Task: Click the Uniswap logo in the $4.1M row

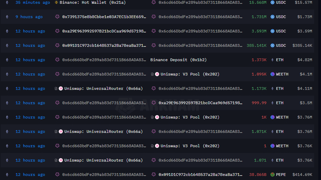Action: pyautogui.click(x=157, y=74)
